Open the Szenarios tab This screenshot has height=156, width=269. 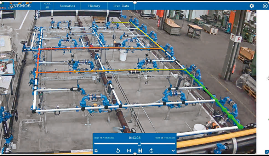68,6
